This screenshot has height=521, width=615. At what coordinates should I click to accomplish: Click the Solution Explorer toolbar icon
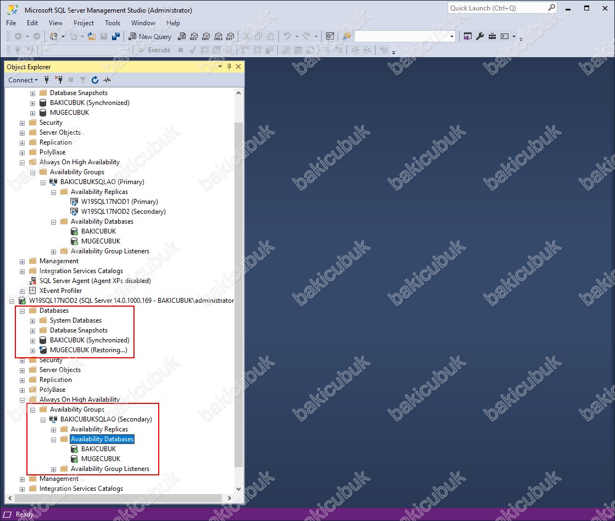467,36
